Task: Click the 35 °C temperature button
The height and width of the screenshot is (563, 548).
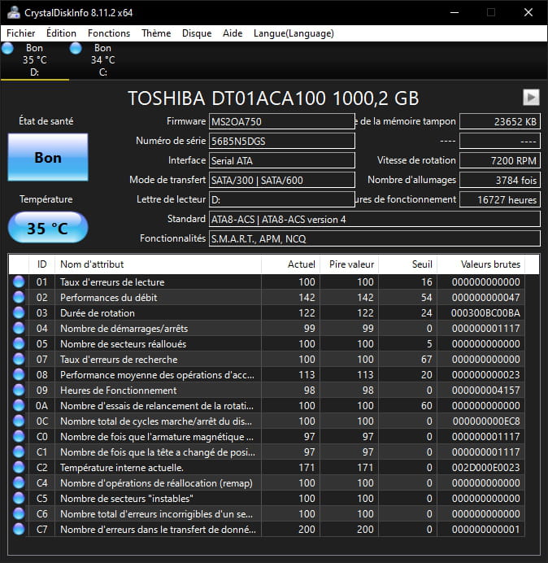Action: (x=48, y=228)
